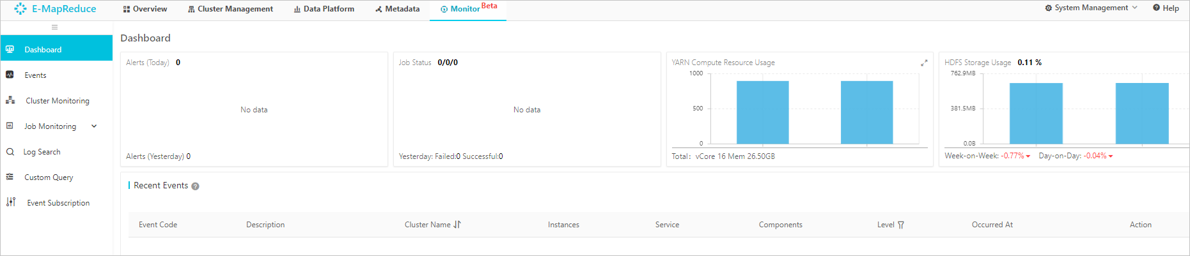Switch to Cluster Management tab
Screen dimensions: 1190x256
tap(230, 9)
